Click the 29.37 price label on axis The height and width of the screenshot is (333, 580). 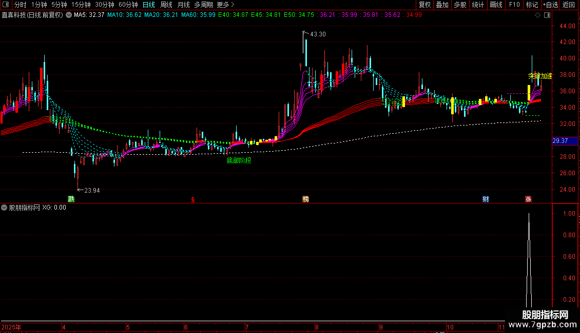point(559,141)
